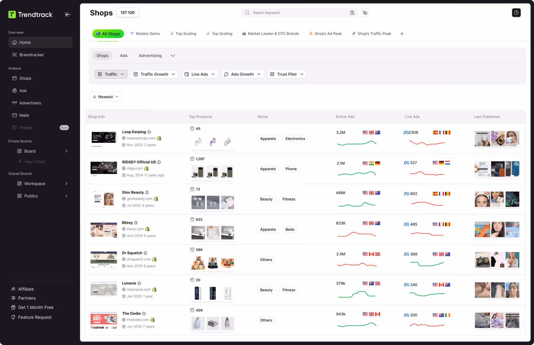This screenshot has height=345, width=534.
Task: Toggle the hidden shops eye icon
Action: point(365,13)
